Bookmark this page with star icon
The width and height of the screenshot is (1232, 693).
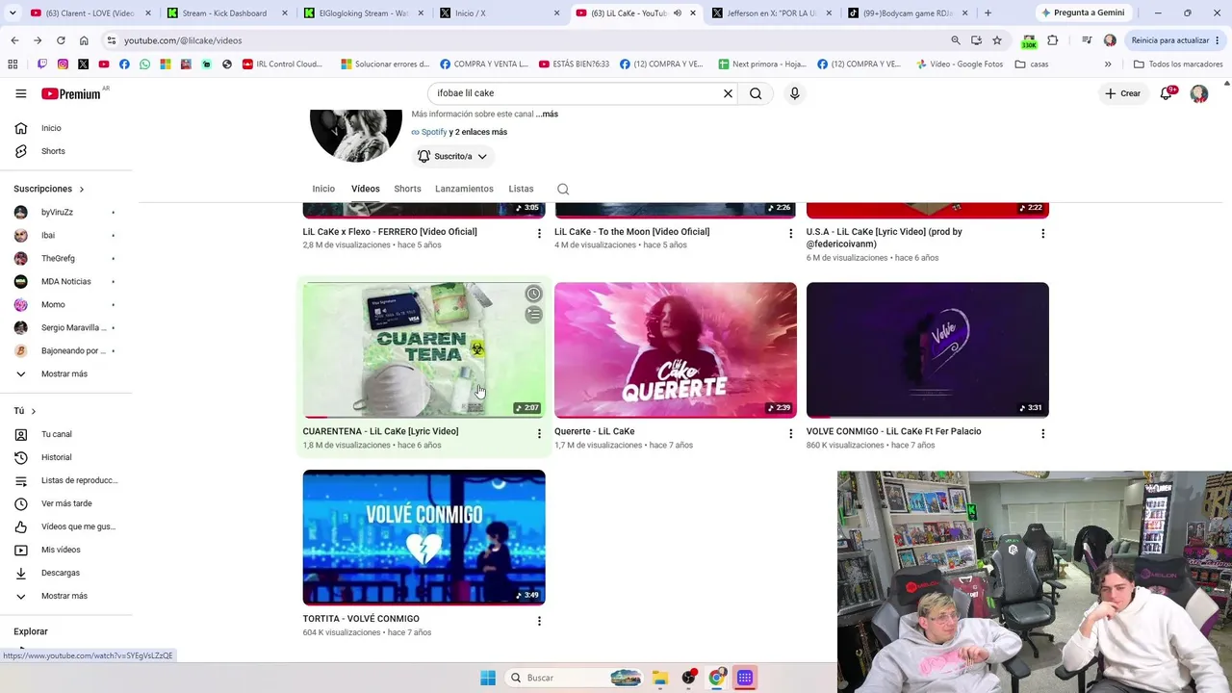tap(997, 40)
